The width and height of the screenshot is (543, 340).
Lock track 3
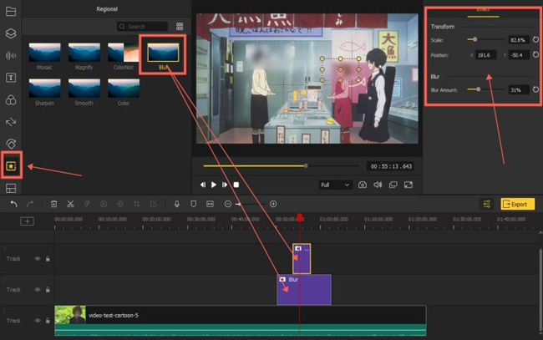(48, 259)
